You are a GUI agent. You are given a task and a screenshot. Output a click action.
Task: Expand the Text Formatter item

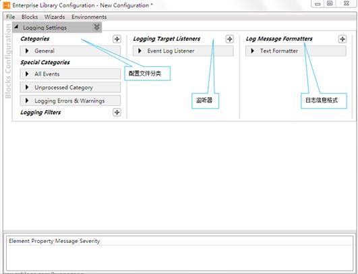tap(252, 51)
